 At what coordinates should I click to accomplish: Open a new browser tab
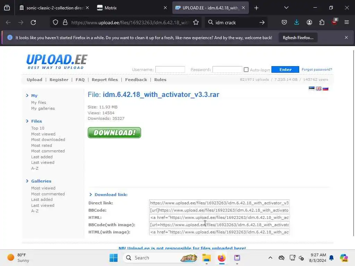click(x=256, y=8)
